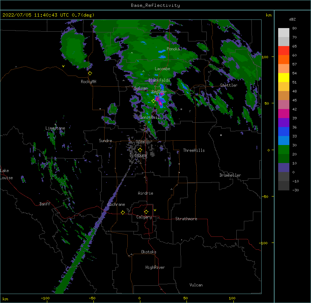Click the yellow diamond marker near Olds
311x303 pixels.
pos(140,150)
